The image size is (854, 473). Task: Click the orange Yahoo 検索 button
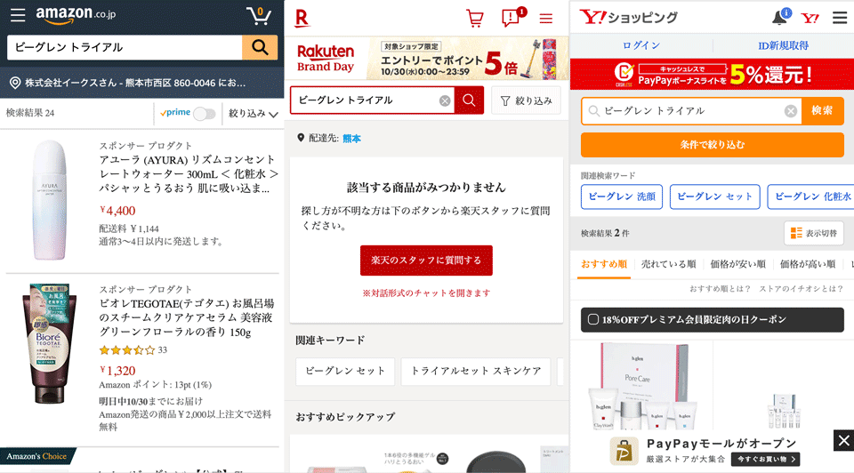[x=822, y=110]
